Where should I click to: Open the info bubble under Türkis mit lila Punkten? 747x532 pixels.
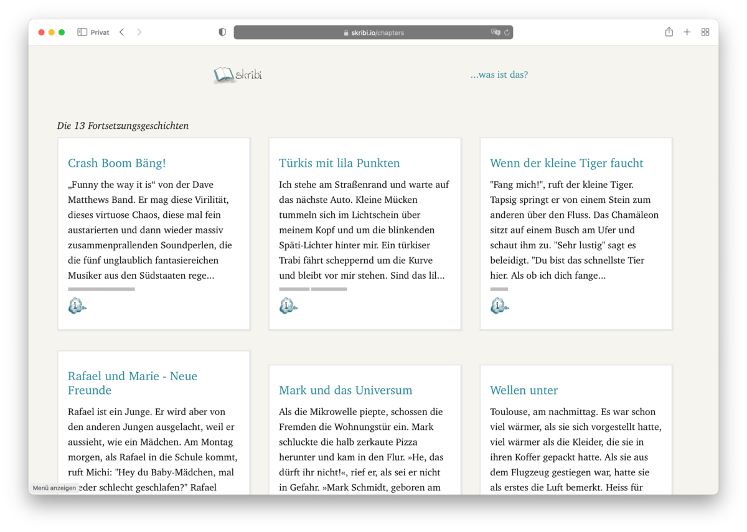[x=288, y=306]
